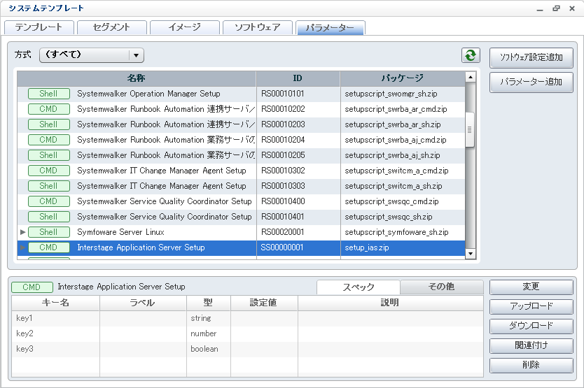Click Shell badge for Symfoware Server Linux

click(48, 232)
